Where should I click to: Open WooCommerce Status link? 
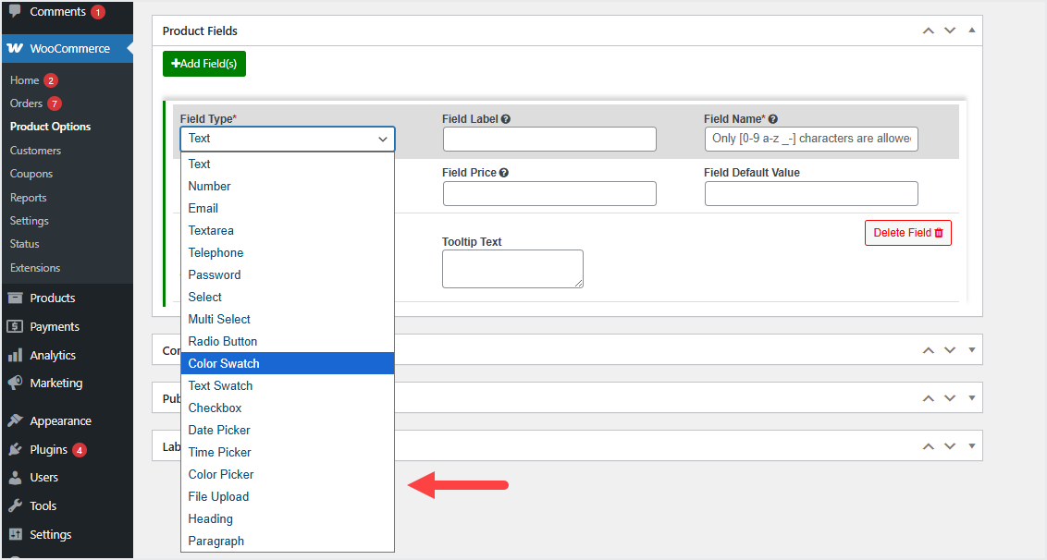(25, 244)
